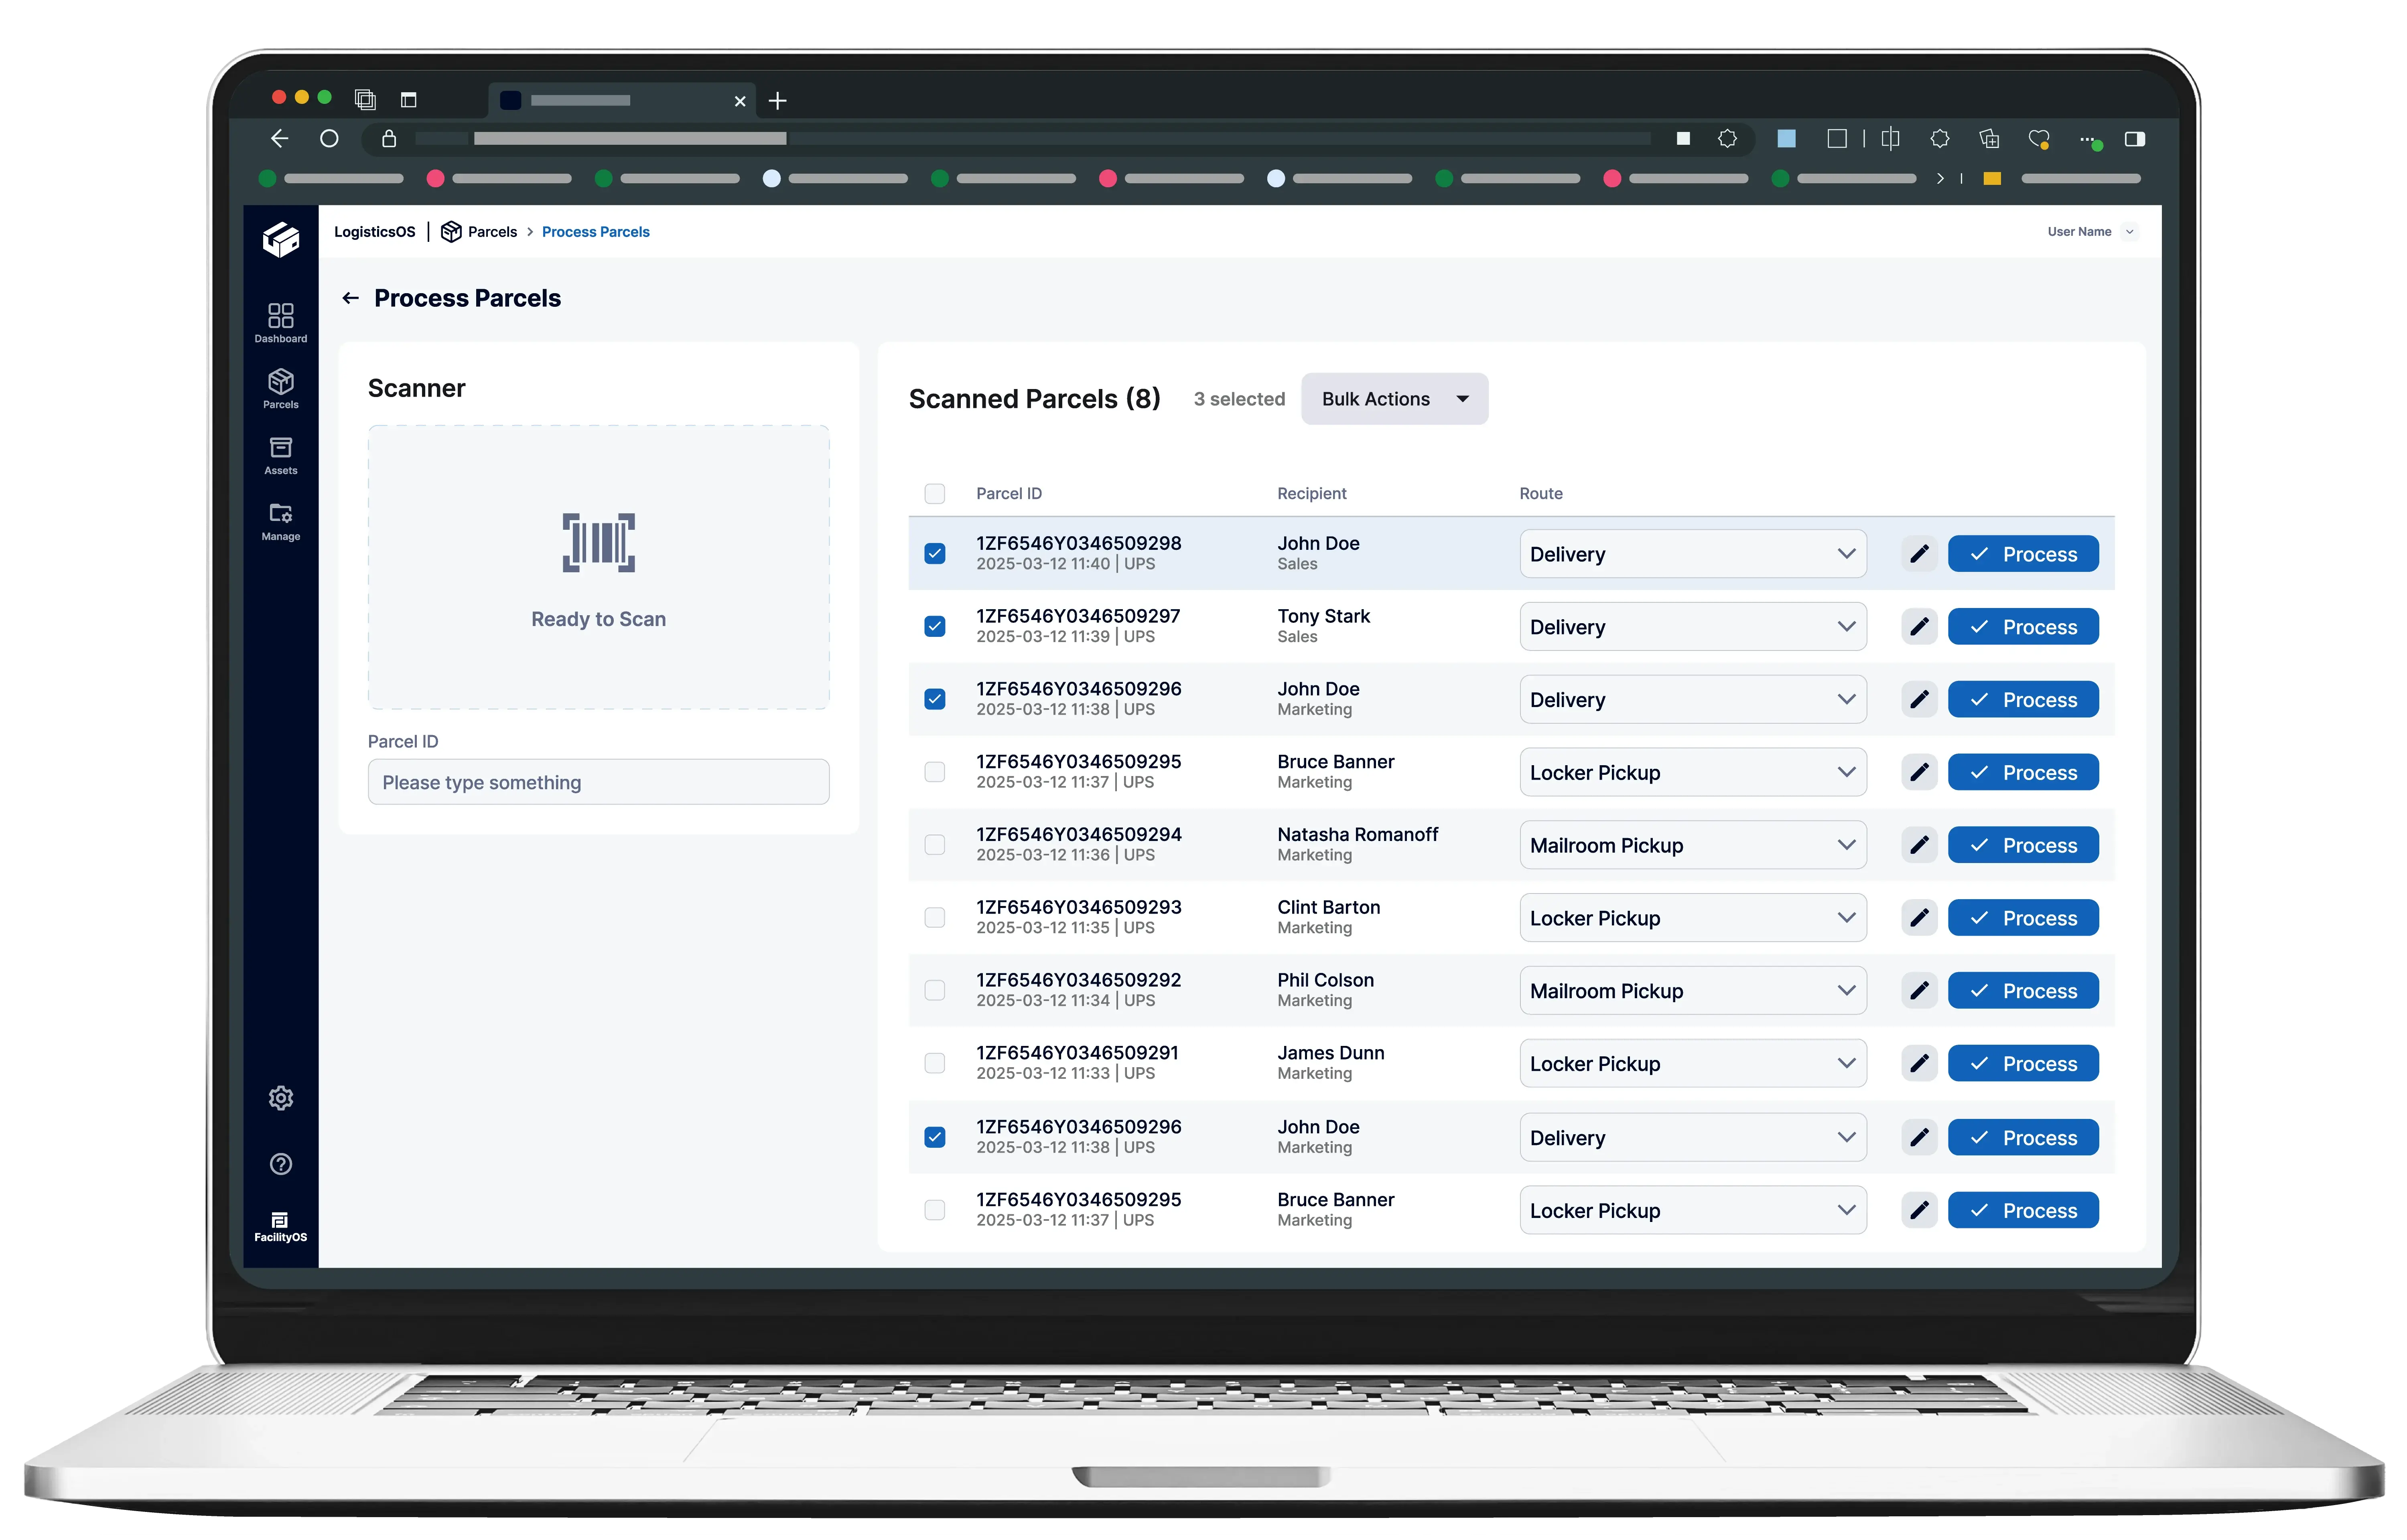The height and width of the screenshot is (1540, 2407).
Task: Process Clint Barton's parcel
Action: point(2023,918)
